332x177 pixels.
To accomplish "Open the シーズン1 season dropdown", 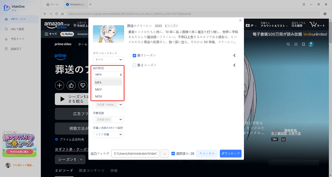I will coord(70,160).
